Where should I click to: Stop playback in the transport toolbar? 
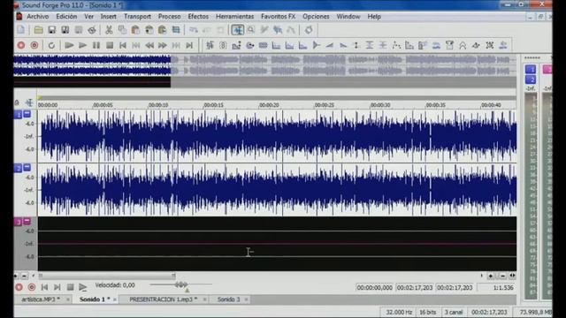click(110, 45)
